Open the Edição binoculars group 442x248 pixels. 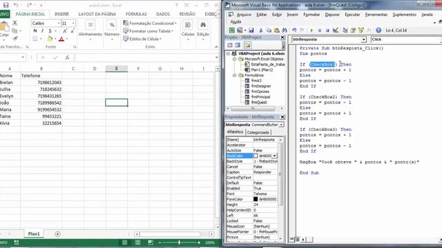[x=203, y=31]
